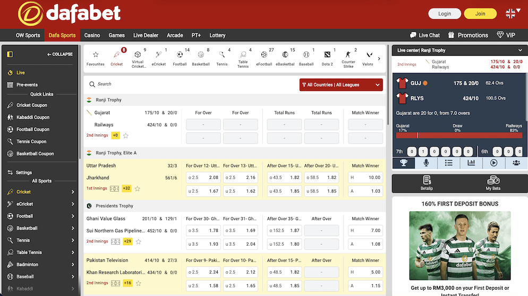
Task: Favourite the Pakistan Television match star
Action: (139, 283)
